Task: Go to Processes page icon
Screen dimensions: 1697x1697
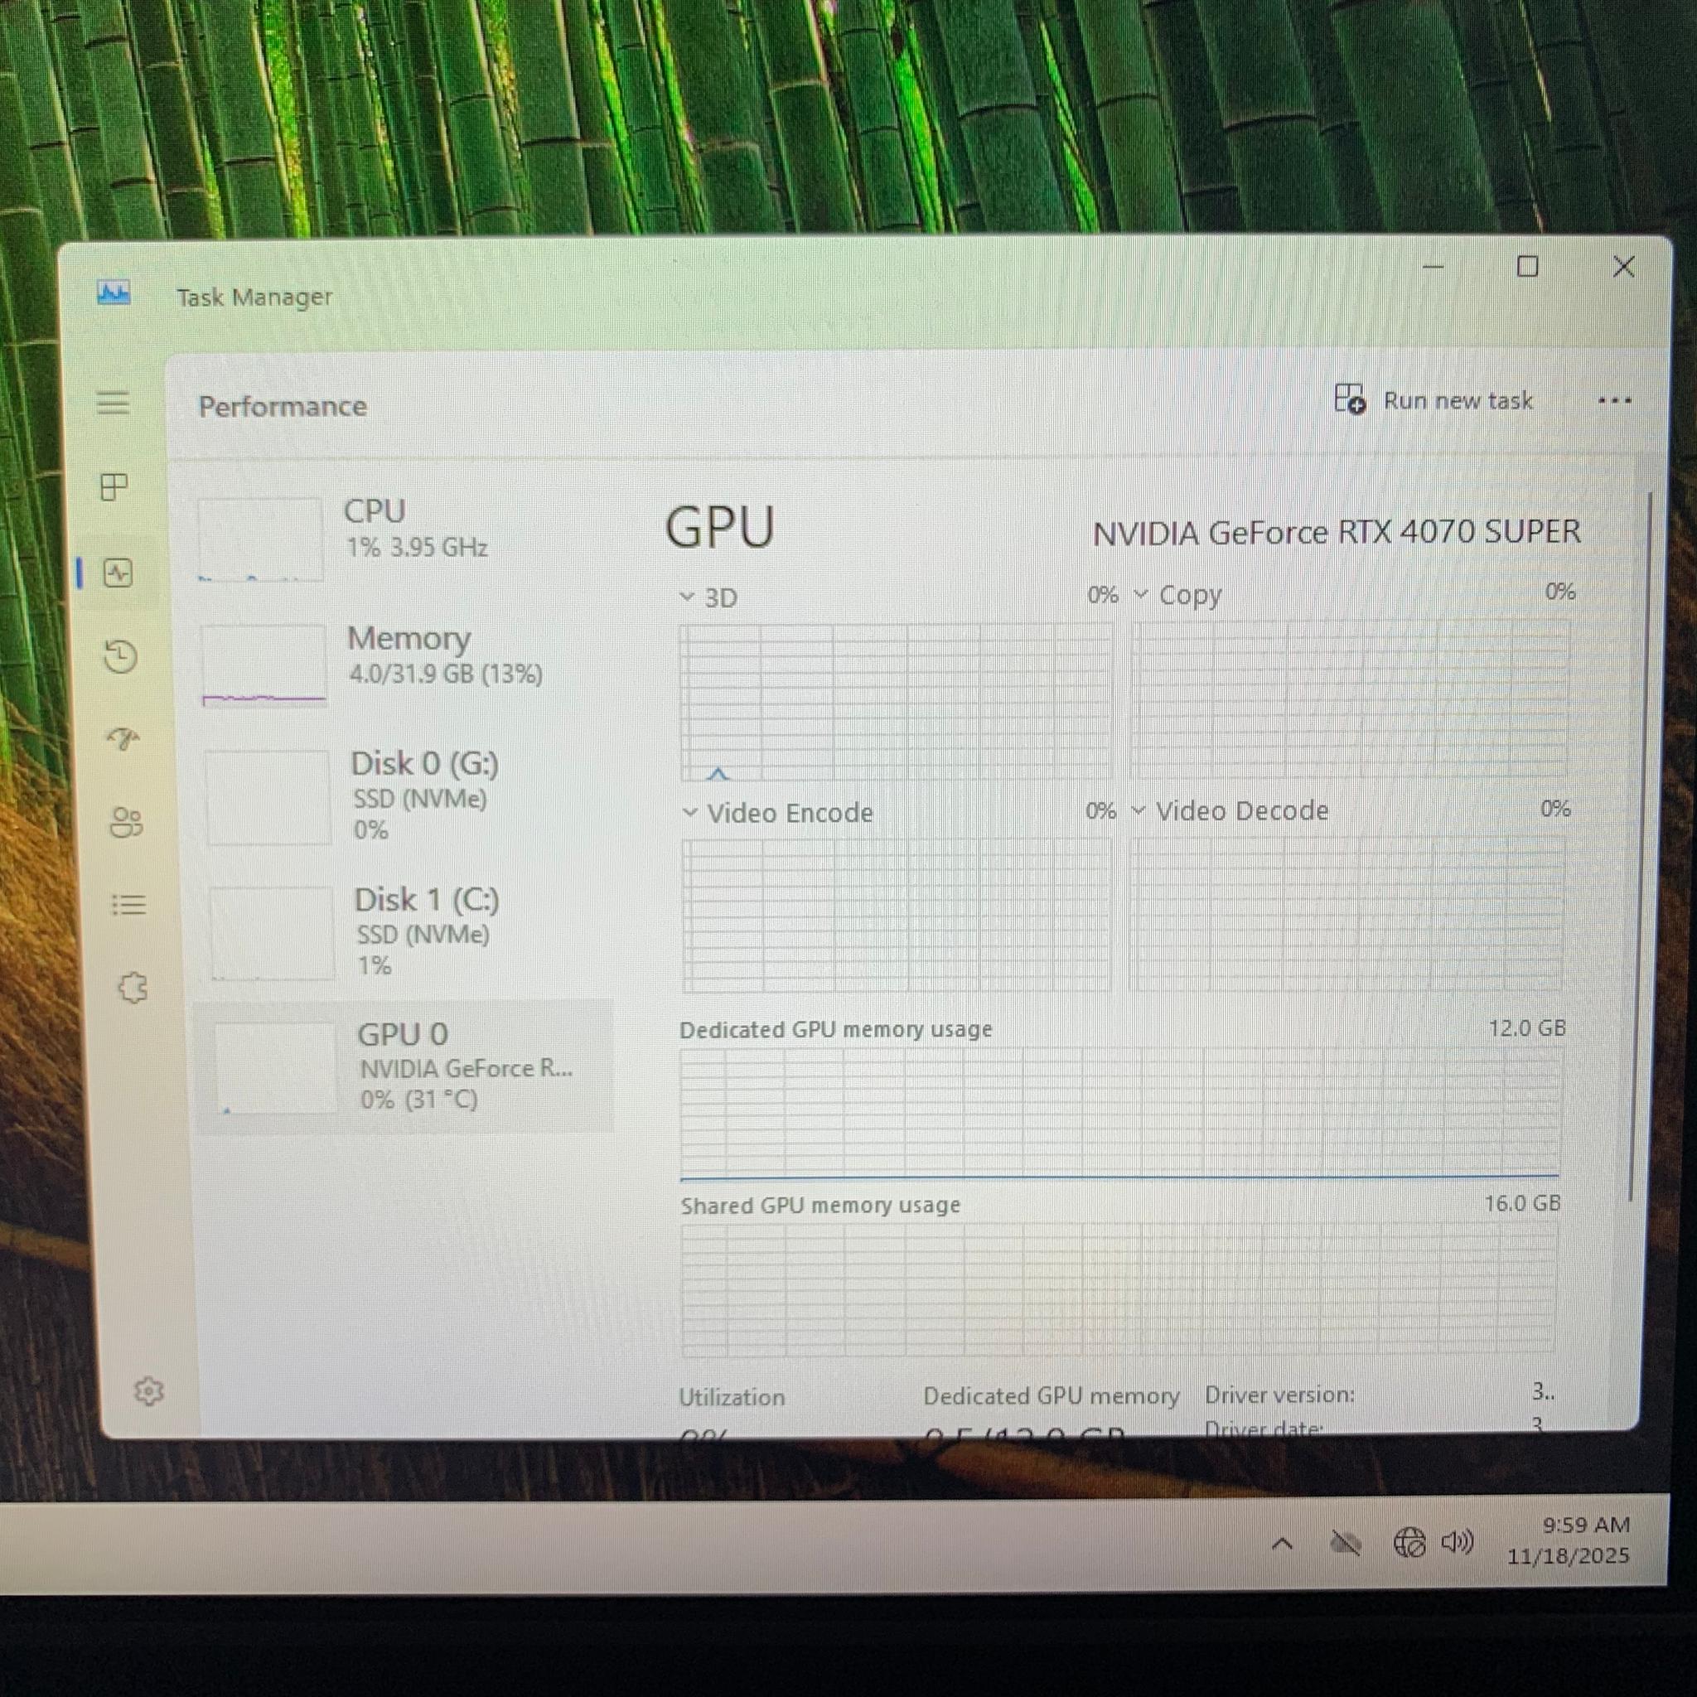Action: tap(114, 486)
